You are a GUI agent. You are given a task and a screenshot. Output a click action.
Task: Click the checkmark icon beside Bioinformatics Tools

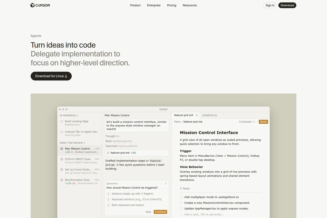(x=61, y=180)
